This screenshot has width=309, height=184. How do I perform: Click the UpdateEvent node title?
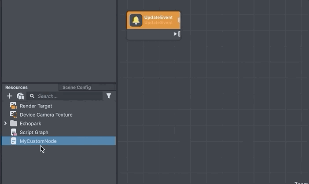158,18
